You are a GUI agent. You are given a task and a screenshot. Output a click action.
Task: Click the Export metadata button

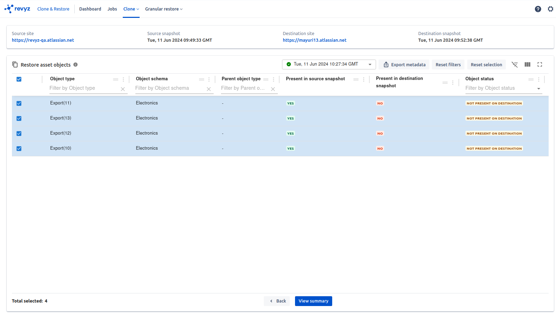[x=404, y=65]
